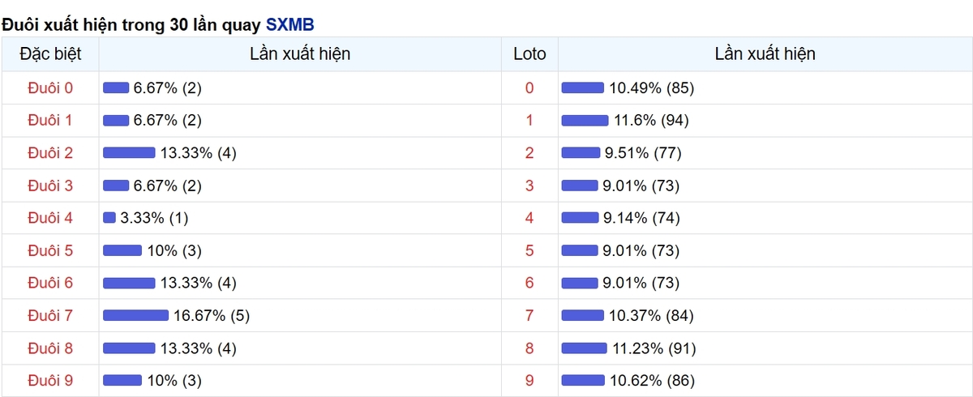Click the 9.14% (74) loto value
This screenshot has height=397, width=973.
pyautogui.click(x=641, y=218)
